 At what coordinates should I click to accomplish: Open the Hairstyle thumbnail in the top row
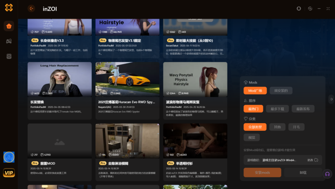127,27
